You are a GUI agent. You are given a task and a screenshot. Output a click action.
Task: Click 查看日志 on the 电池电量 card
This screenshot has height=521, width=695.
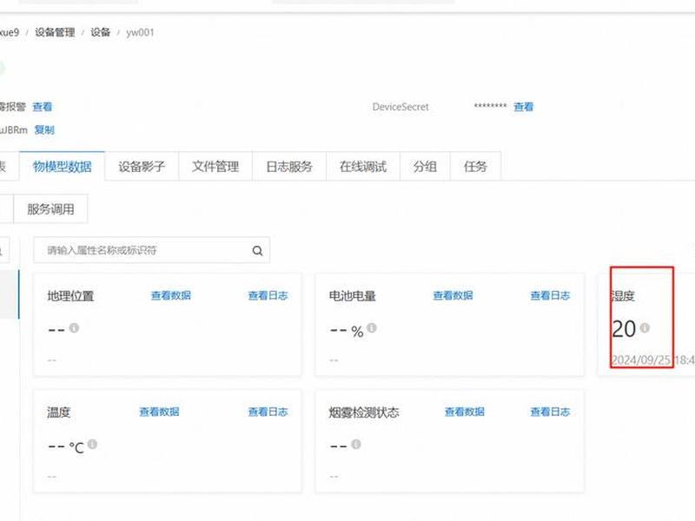click(550, 295)
